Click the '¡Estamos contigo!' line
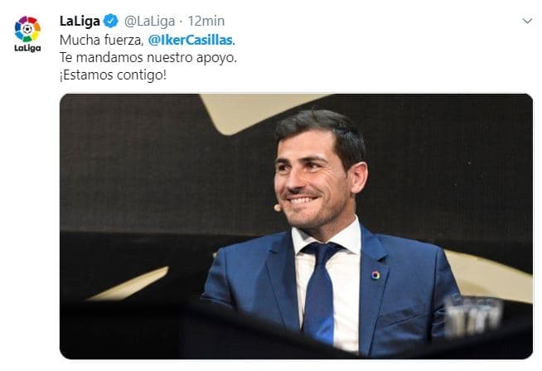This screenshot has height=371, width=542. (113, 75)
